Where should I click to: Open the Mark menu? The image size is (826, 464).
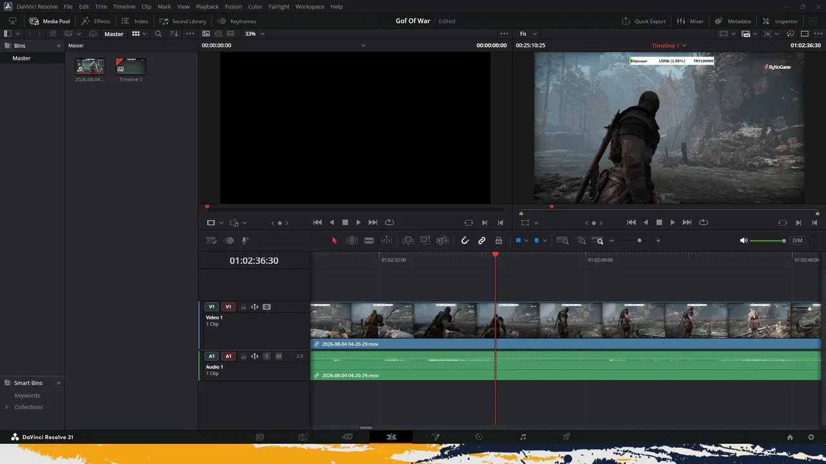[164, 6]
